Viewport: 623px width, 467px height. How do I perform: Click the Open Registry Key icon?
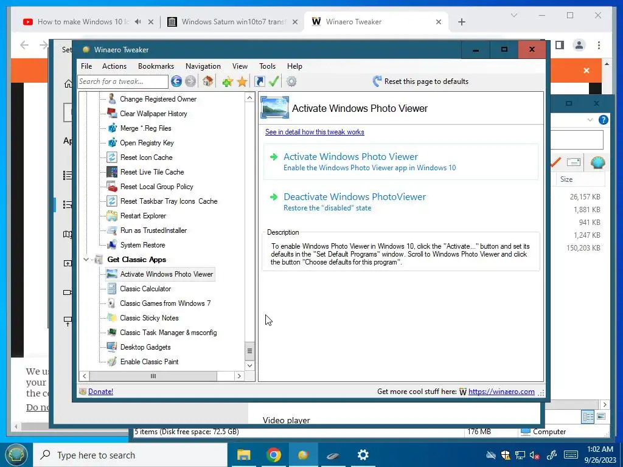click(x=112, y=142)
